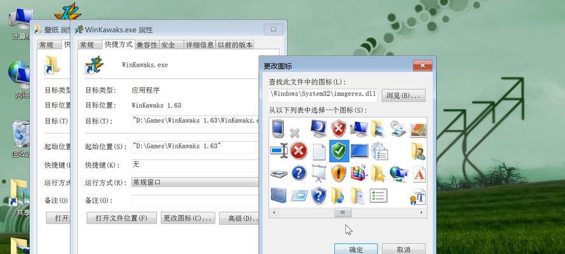Select the 计算机 desktop icon
This screenshot has width=565, height=254.
click(20, 25)
